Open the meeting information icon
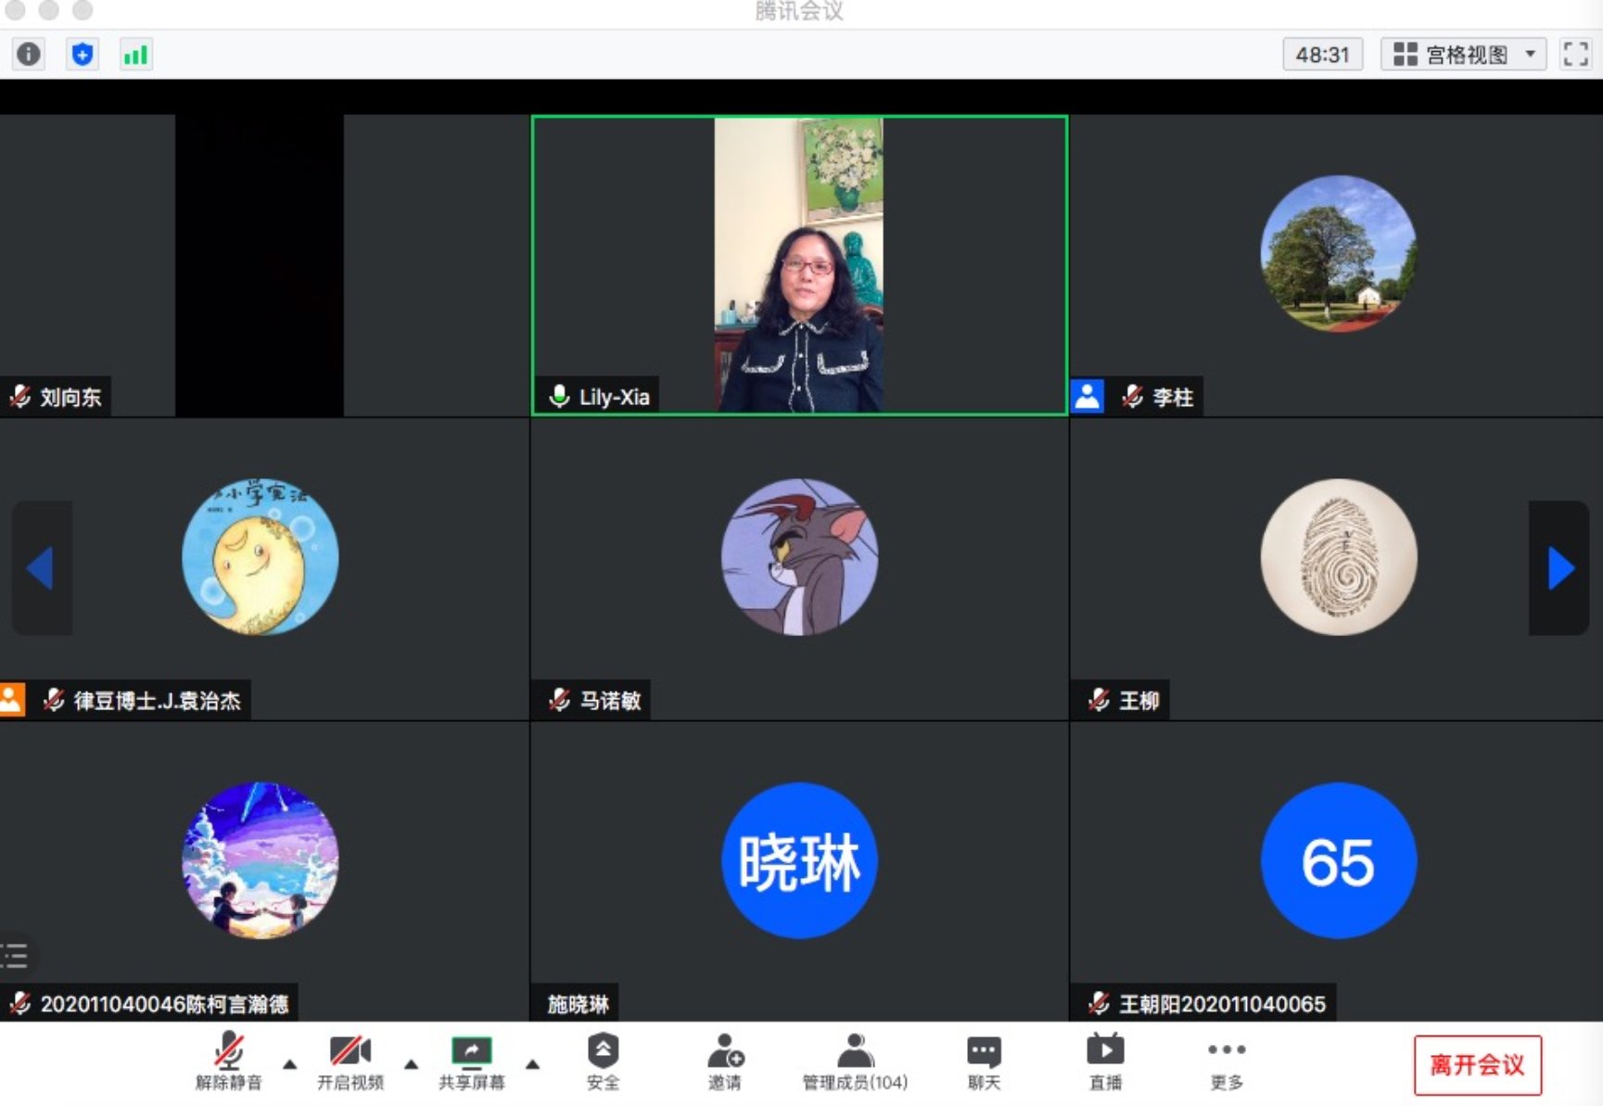 28,54
